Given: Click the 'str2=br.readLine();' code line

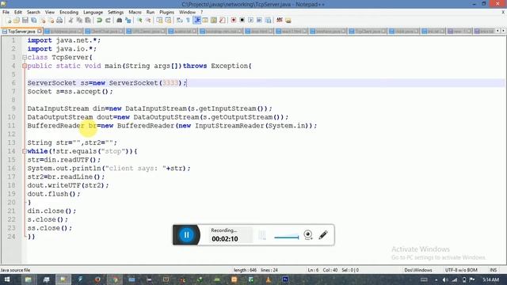Looking at the screenshot, I should [x=66, y=177].
